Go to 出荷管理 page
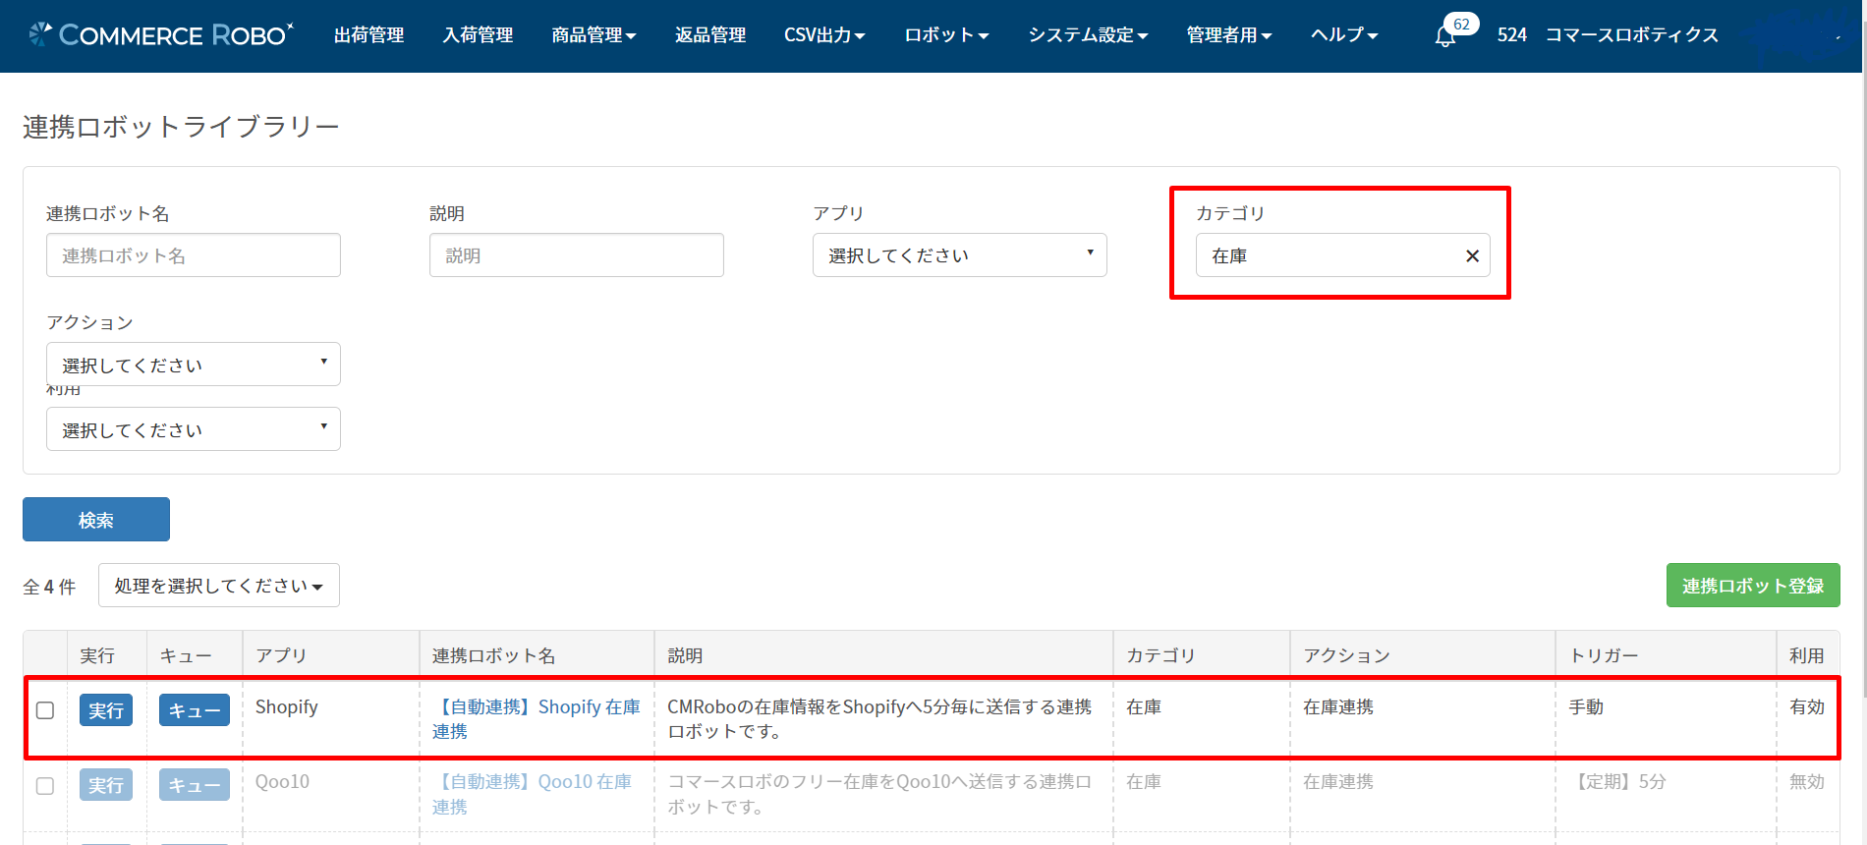Viewport: 1867px width, 845px height. coord(368,35)
